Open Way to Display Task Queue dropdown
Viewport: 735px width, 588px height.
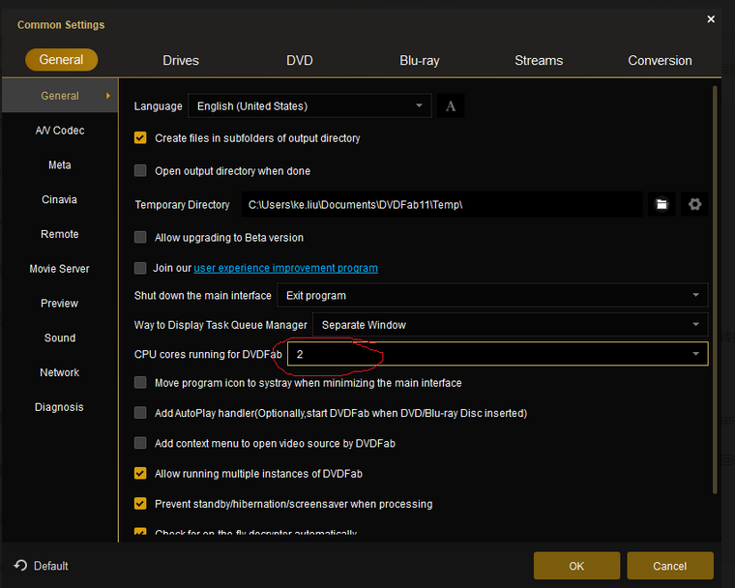coord(510,325)
